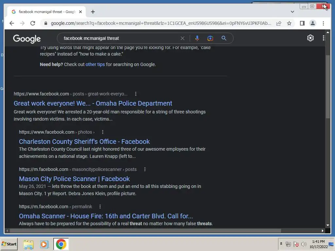The height and width of the screenshot is (251, 335).
Task: Click the address bar URL
Action: tap(161, 23)
